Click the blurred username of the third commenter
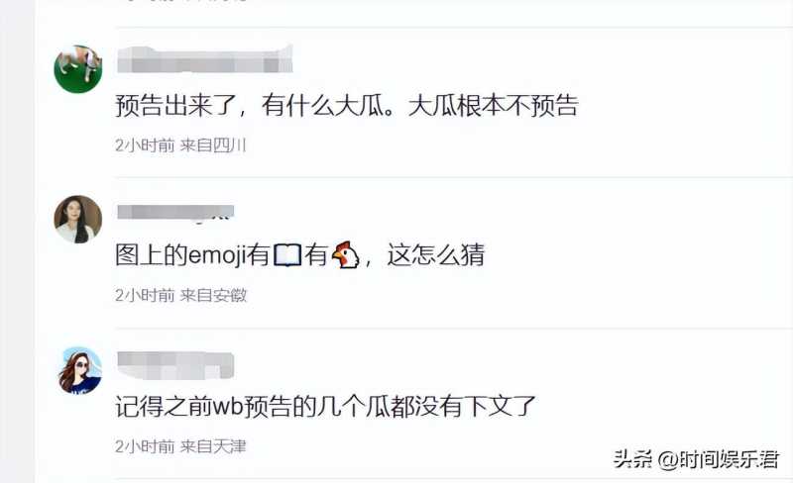Screen dimensions: 793x483 click(175, 365)
